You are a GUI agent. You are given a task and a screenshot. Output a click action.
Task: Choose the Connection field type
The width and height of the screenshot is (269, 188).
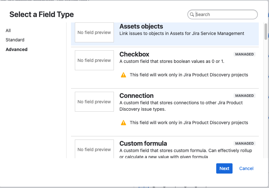(165, 112)
